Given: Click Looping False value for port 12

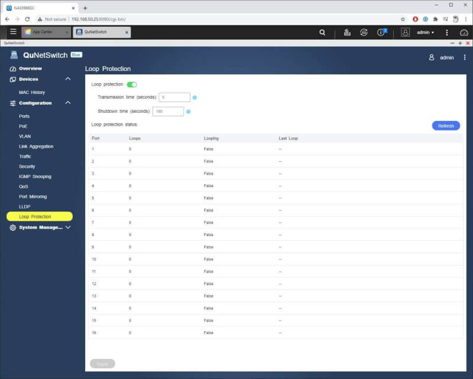Looking at the screenshot, I should tap(209, 284).
